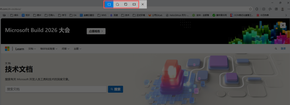Expand the 问答 navigation dropdown
290x105 pixels.
tap(66, 49)
